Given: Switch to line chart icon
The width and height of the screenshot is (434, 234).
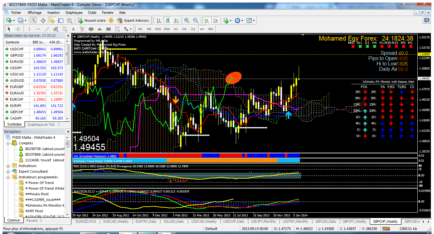Looking at the screenshot, I should point(176,20).
